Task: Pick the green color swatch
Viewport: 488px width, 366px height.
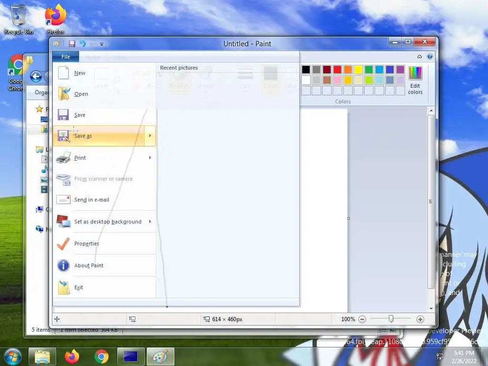Action: pos(369,70)
